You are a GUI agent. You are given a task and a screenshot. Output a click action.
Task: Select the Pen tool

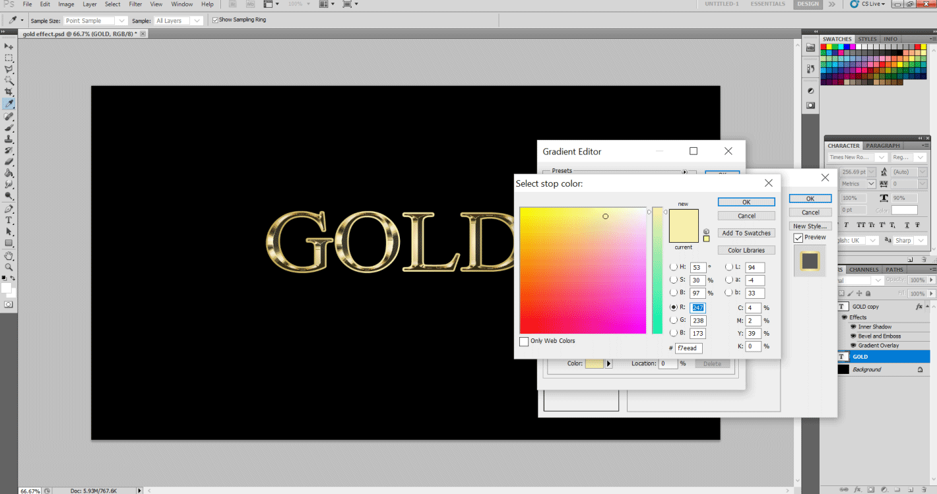tap(9, 207)
